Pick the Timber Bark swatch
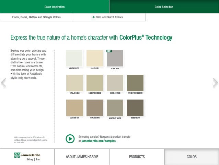 tap(135, 108)
